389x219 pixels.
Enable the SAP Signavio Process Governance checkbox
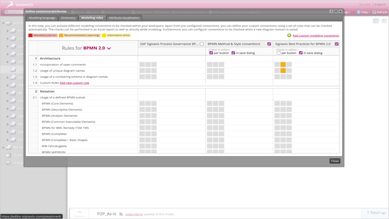202,43
